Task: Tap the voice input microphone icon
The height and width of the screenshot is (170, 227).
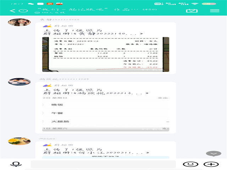Action: click(16, 164)
